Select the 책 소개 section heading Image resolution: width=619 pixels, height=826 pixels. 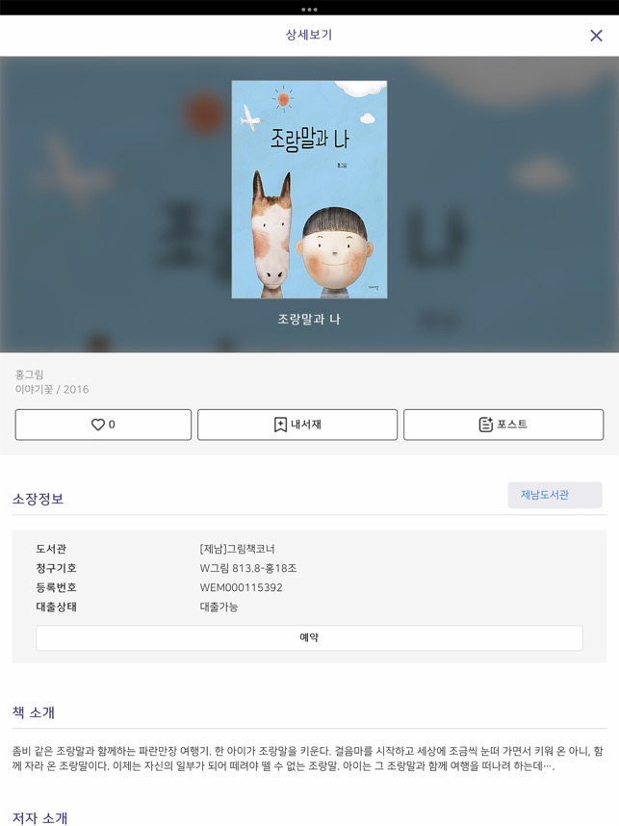(x=33, y=712)
